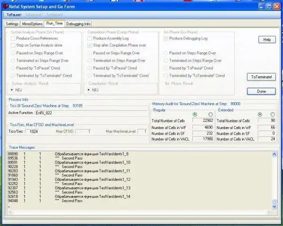Select SA Phase Terminated on Steps Range Over
The width and height of the screenshot is (283, 226).
[x=13, y=61]
